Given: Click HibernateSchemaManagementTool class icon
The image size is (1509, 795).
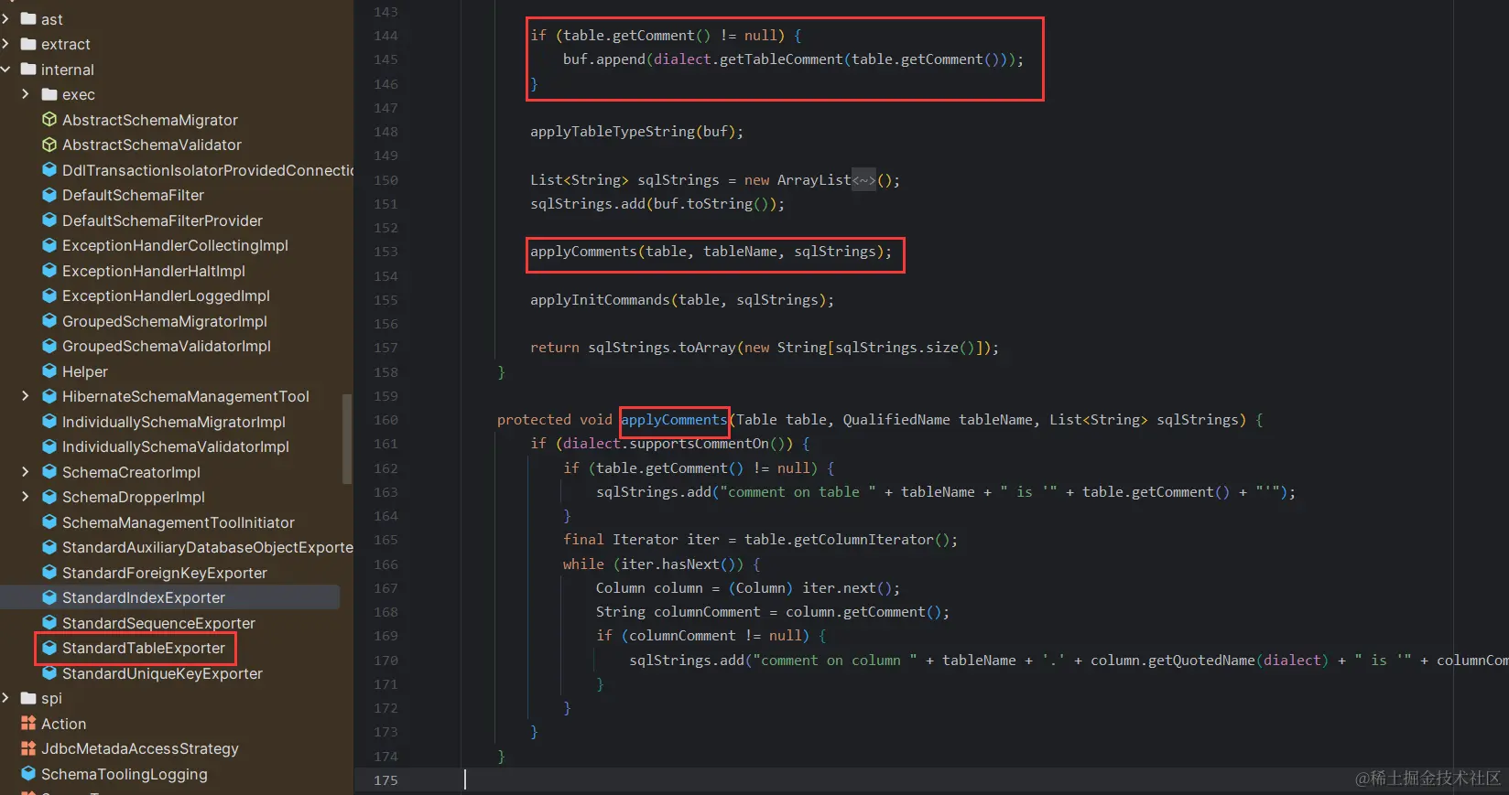Looking at the screenshot, I should [49, 396].
